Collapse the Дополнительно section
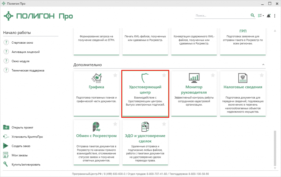The image size is (281, 177). [263, 64]
